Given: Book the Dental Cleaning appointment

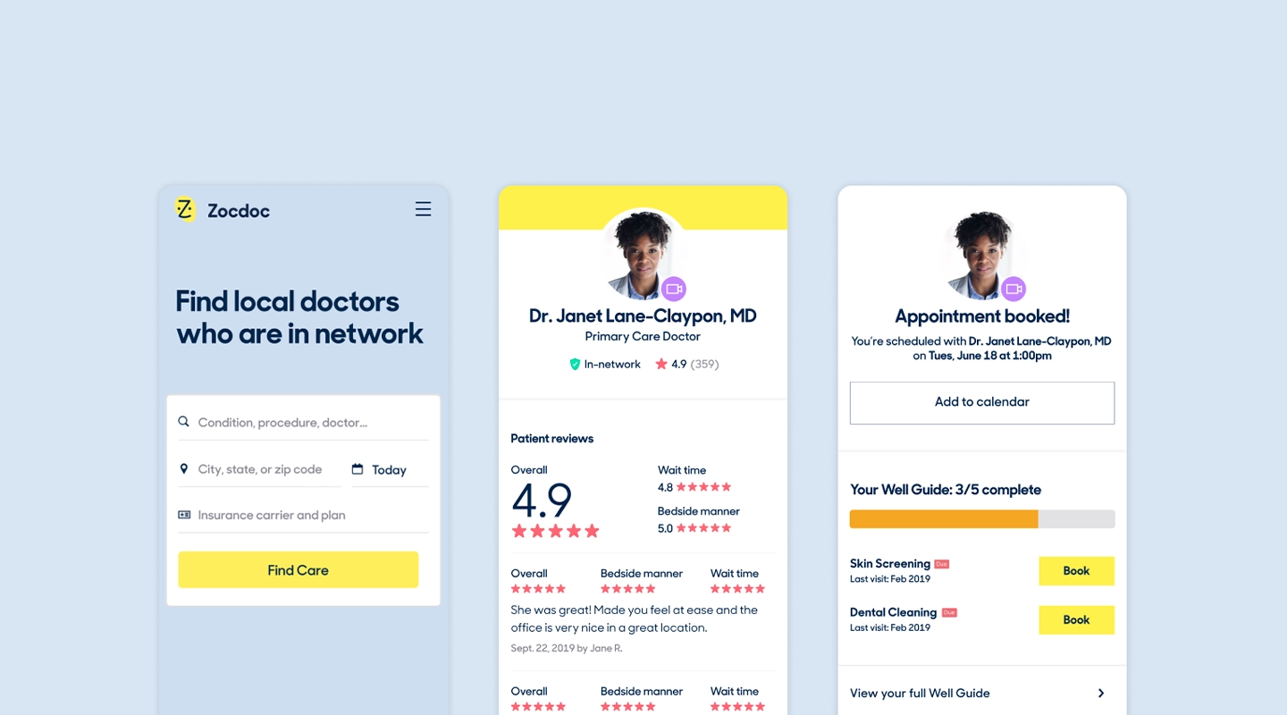Looking at the screenshot, I should [x=1076, y=620].
